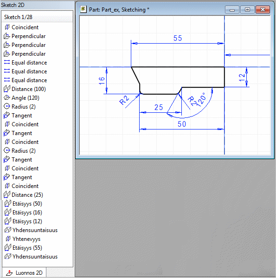Image resolution: width=276 pixels, height=278 pixels.
Task: Select the 120° angle dimension label
Action: 201,99
